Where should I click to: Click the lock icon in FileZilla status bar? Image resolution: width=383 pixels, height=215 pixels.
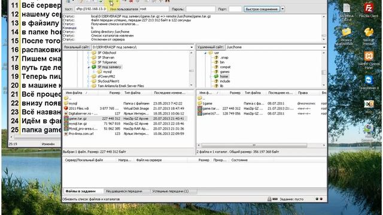[x=269, y=199]
